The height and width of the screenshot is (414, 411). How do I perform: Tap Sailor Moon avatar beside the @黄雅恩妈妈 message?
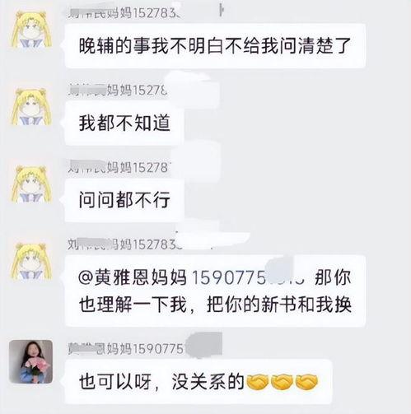click(x=31, y=262)
